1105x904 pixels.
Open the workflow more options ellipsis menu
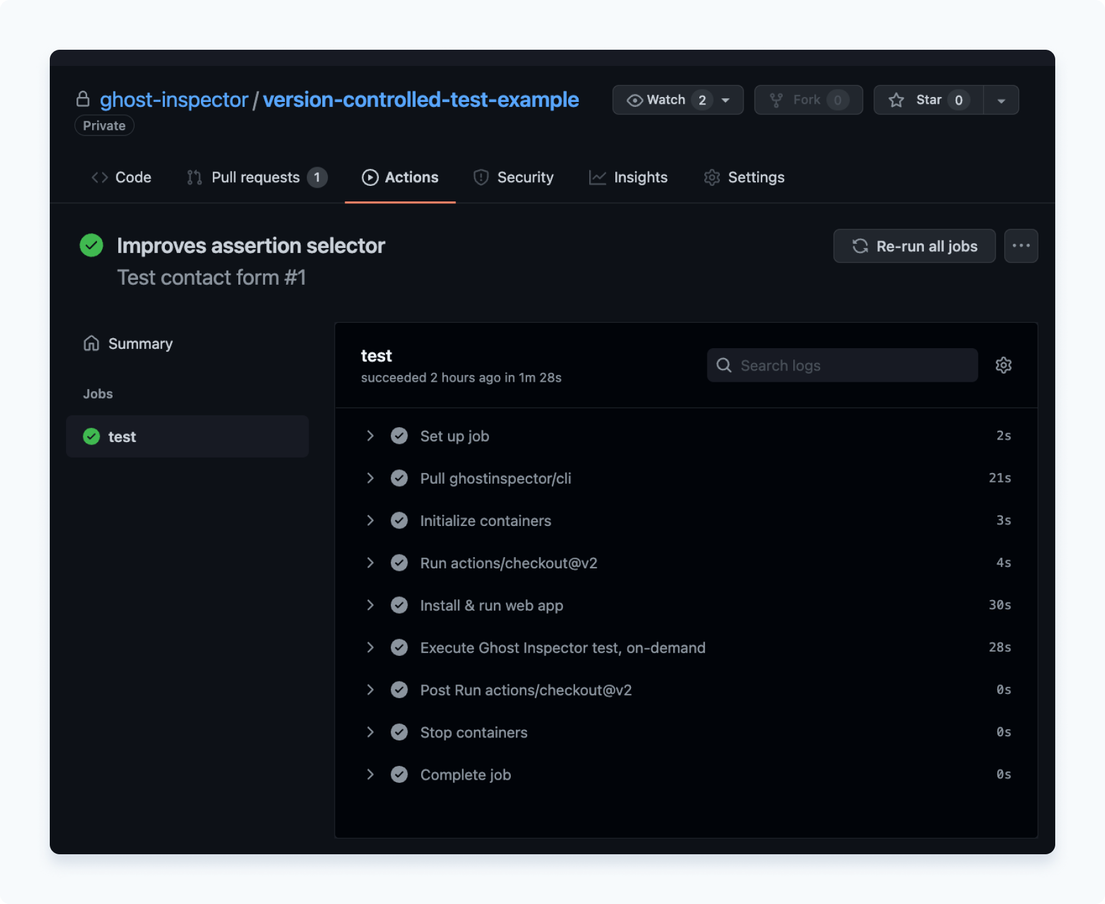(1021, 246)
